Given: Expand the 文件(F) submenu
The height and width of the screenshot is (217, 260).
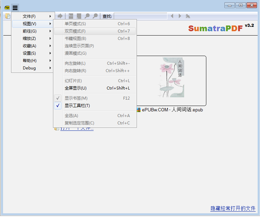Looking at the screenshot, I should pos(32,16).
